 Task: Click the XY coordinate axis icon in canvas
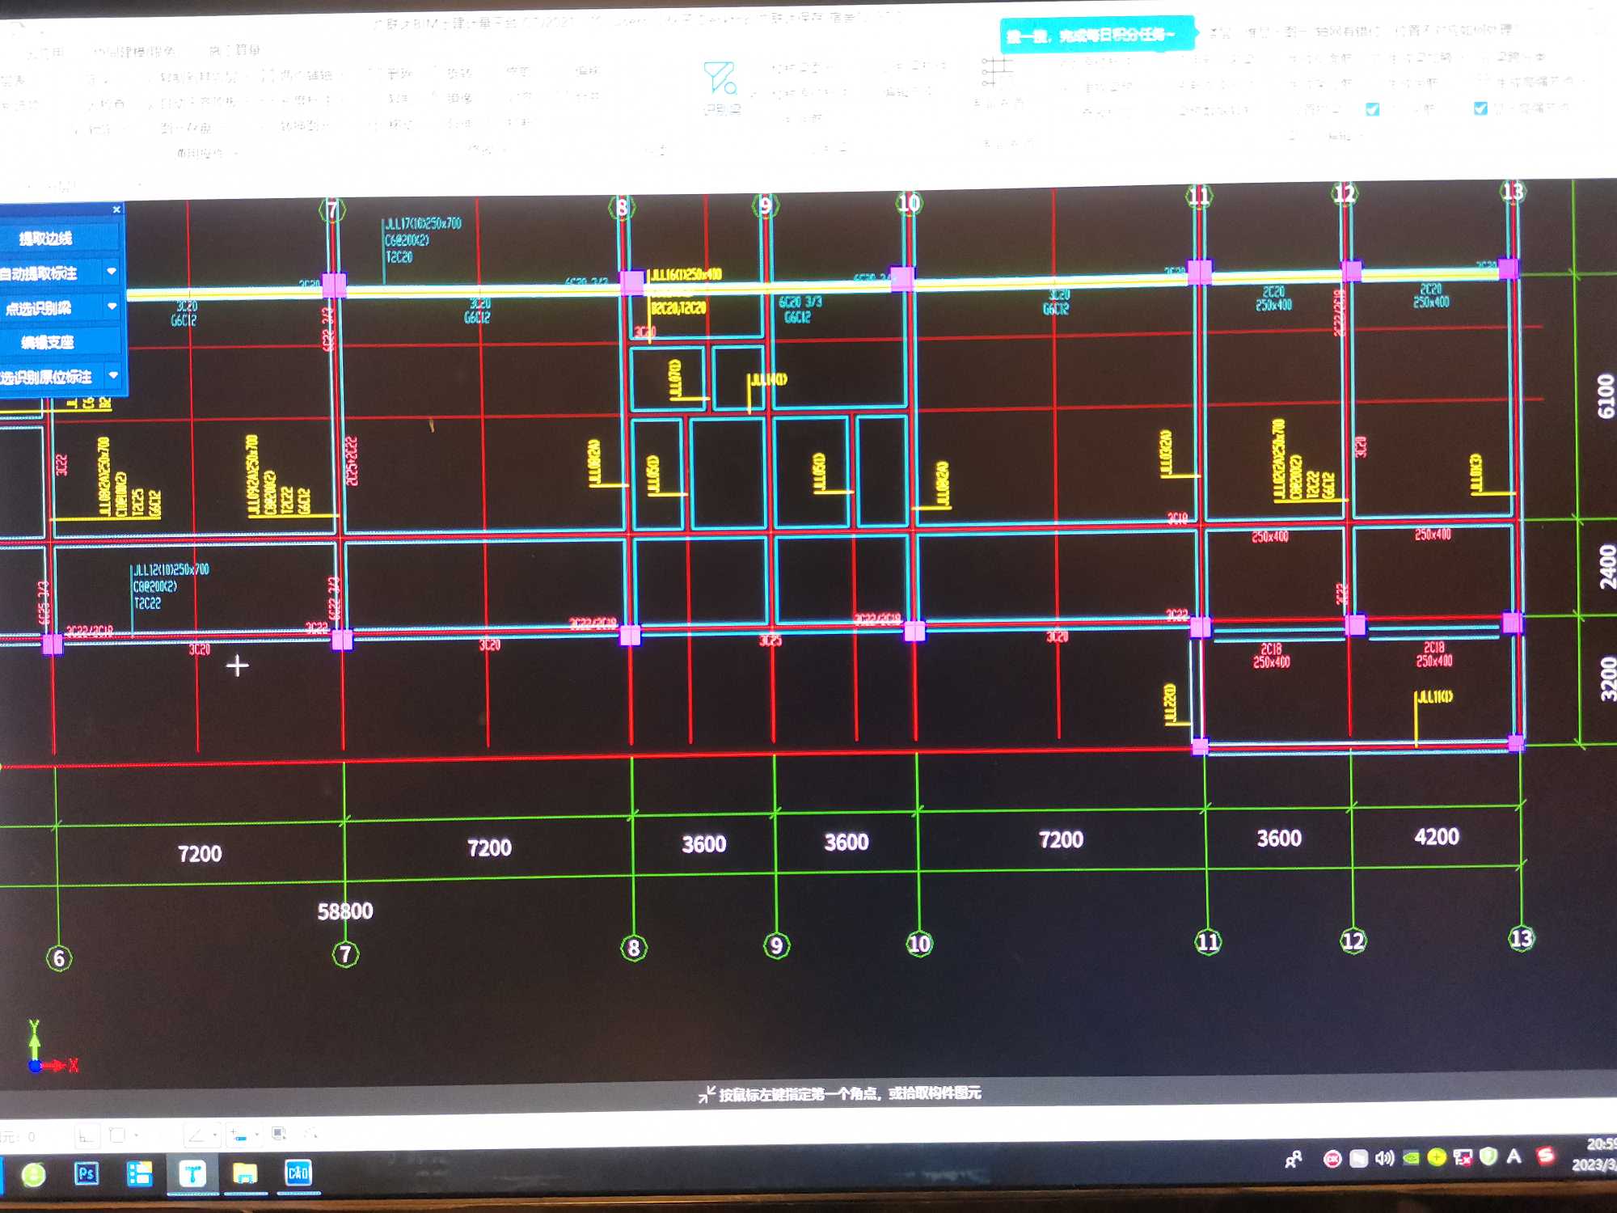click(52, 1047)
